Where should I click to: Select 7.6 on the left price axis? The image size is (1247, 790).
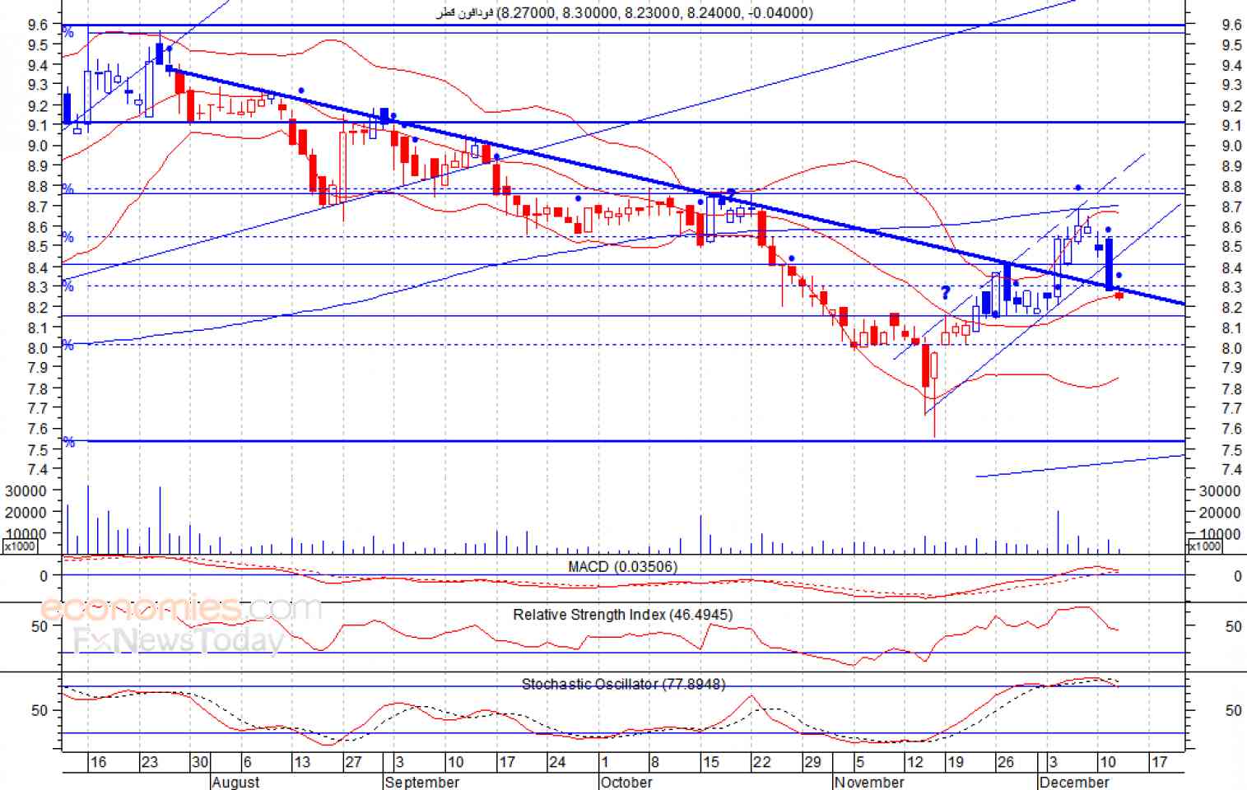pyautogui.click(x=40, y=429)
